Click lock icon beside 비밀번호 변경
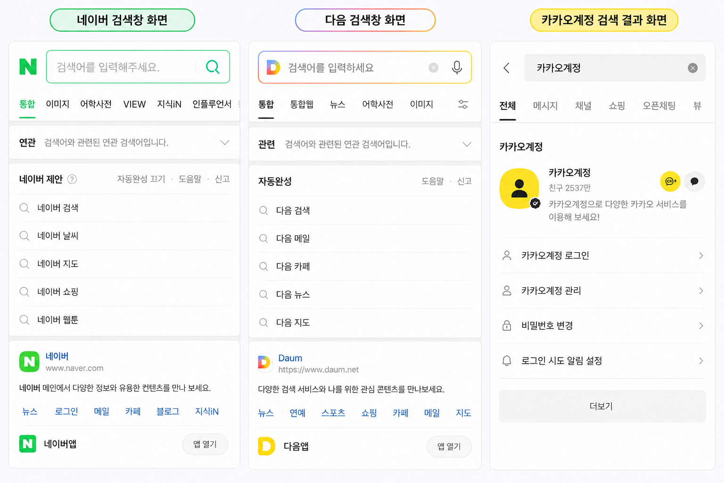The image size is (724, 483). (507, 325)
